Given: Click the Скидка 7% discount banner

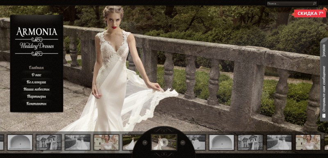Looking at the screenshot, I should 310,13.
